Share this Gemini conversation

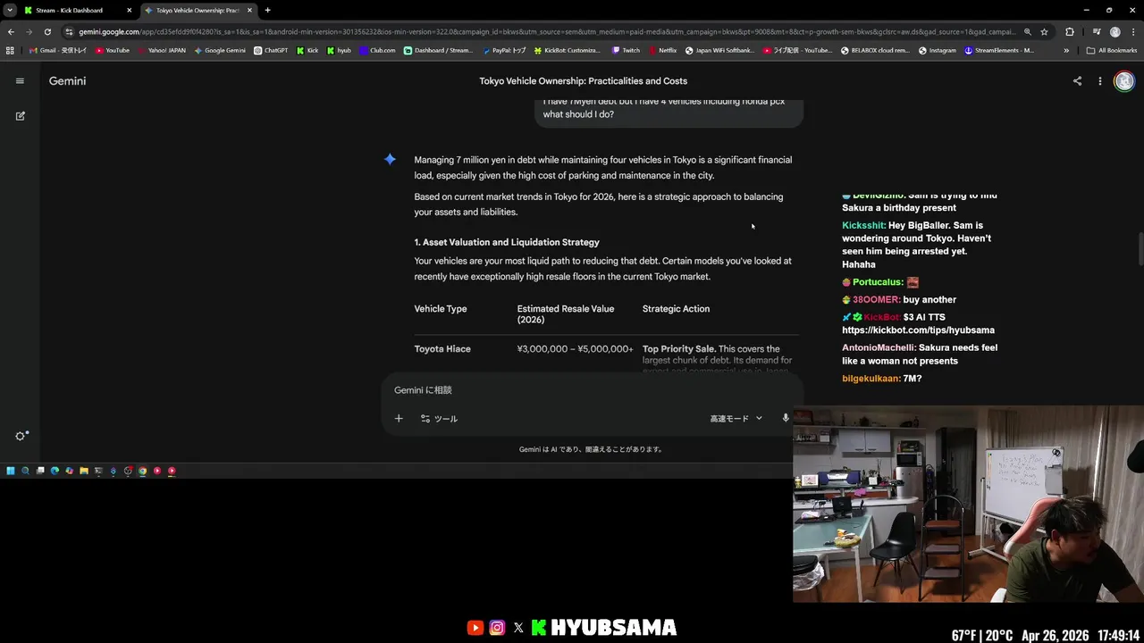click(1077, 80)
